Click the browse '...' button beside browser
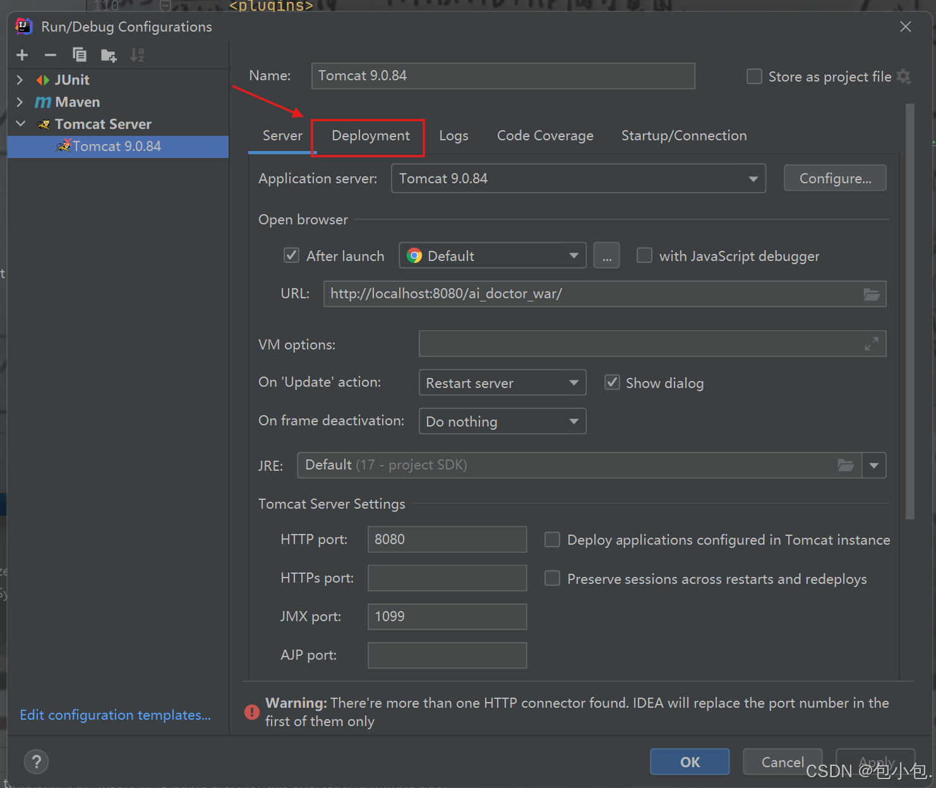The height and width of the screenshot is (788, 936). pos(606,256)
